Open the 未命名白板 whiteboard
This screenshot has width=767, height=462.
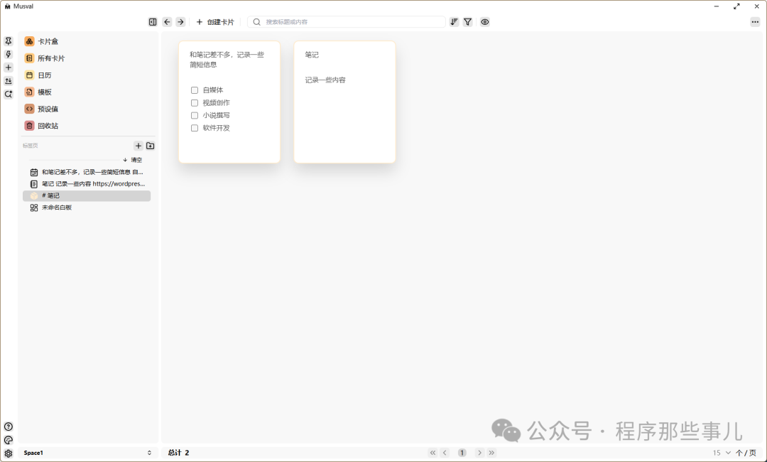coord(57,208)
